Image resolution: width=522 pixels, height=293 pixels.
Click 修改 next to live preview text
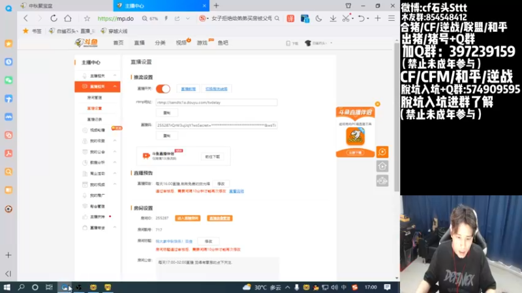[221, 184]
